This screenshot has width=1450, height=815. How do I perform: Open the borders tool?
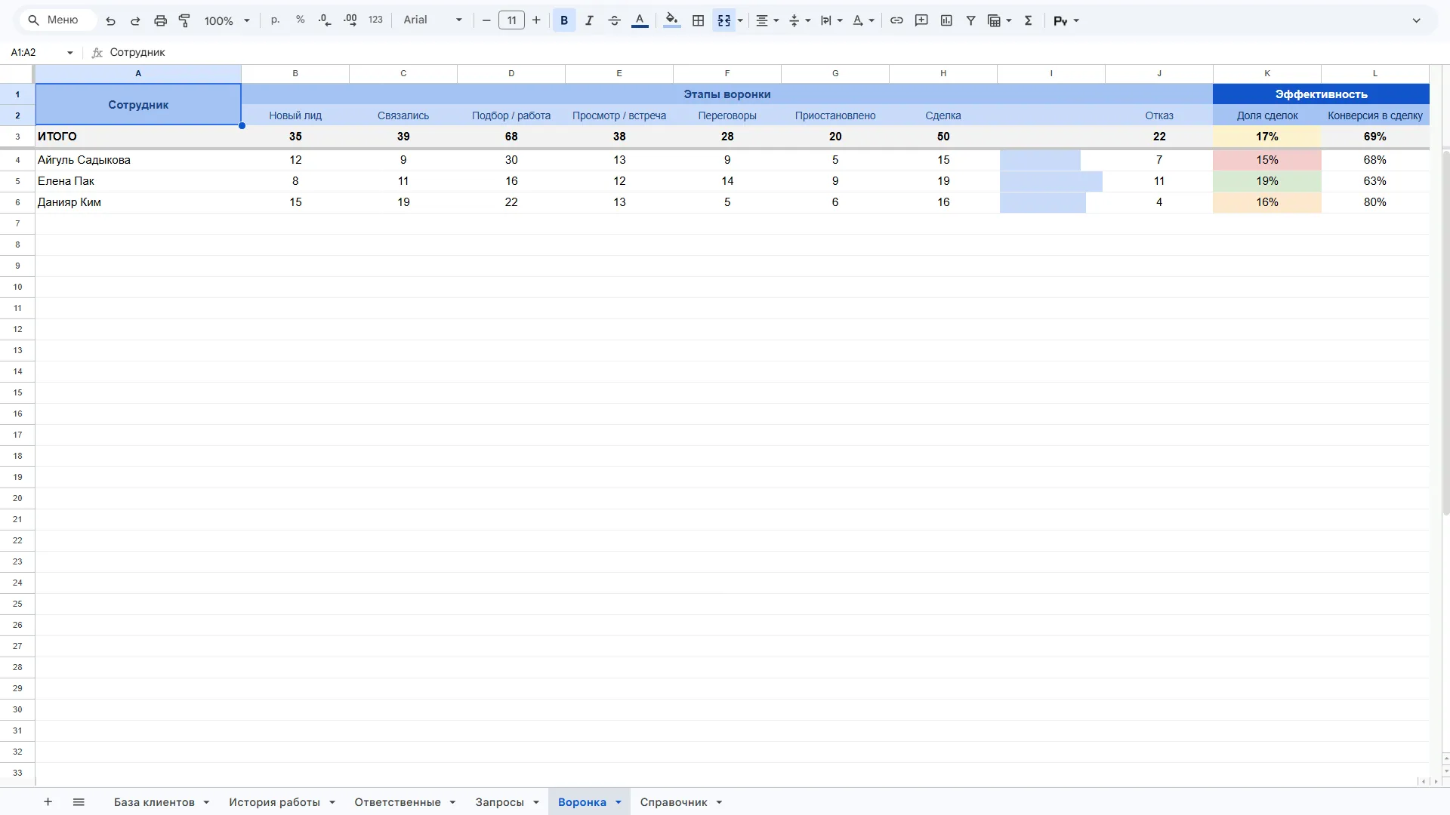[699, 20]
